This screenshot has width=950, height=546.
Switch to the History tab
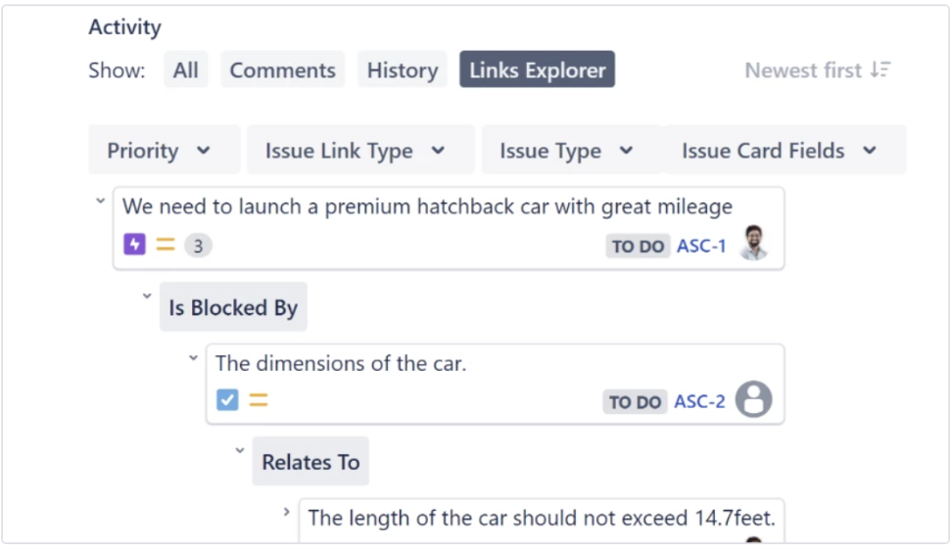click(x=403, y=69)
